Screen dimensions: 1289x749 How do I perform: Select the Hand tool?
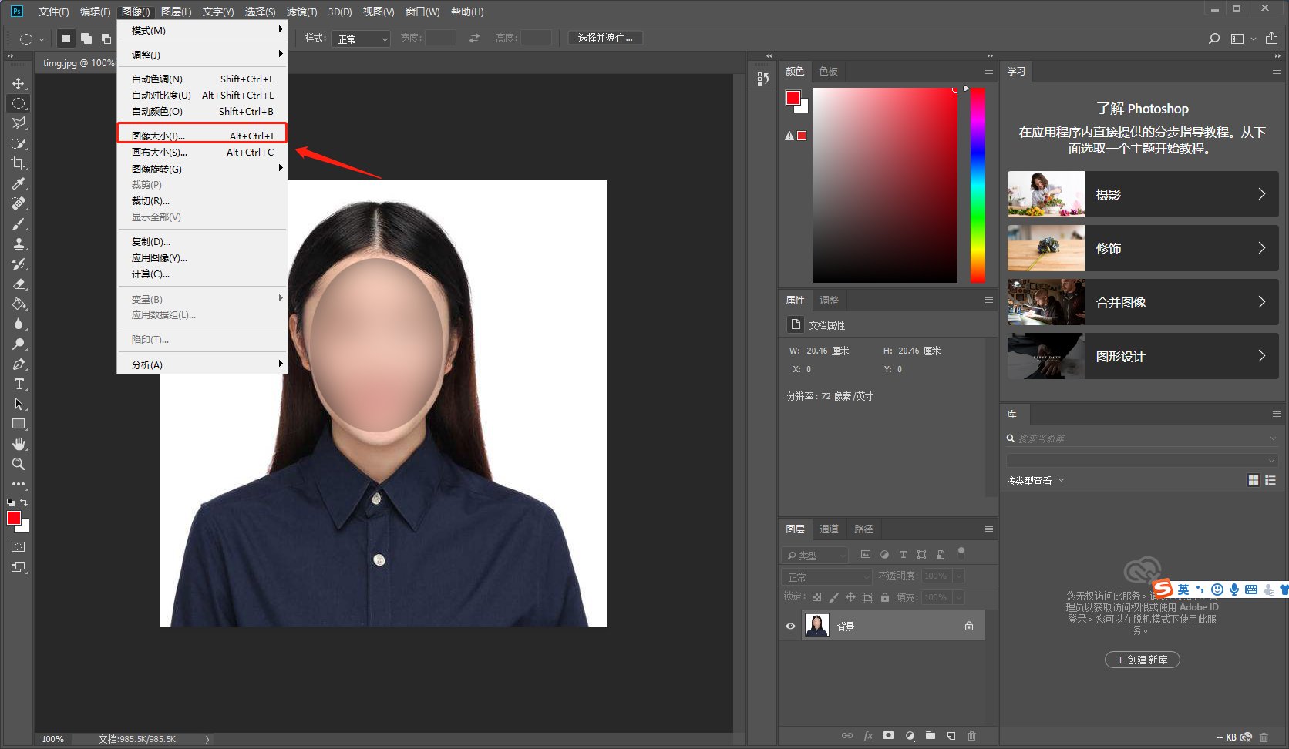19,444
